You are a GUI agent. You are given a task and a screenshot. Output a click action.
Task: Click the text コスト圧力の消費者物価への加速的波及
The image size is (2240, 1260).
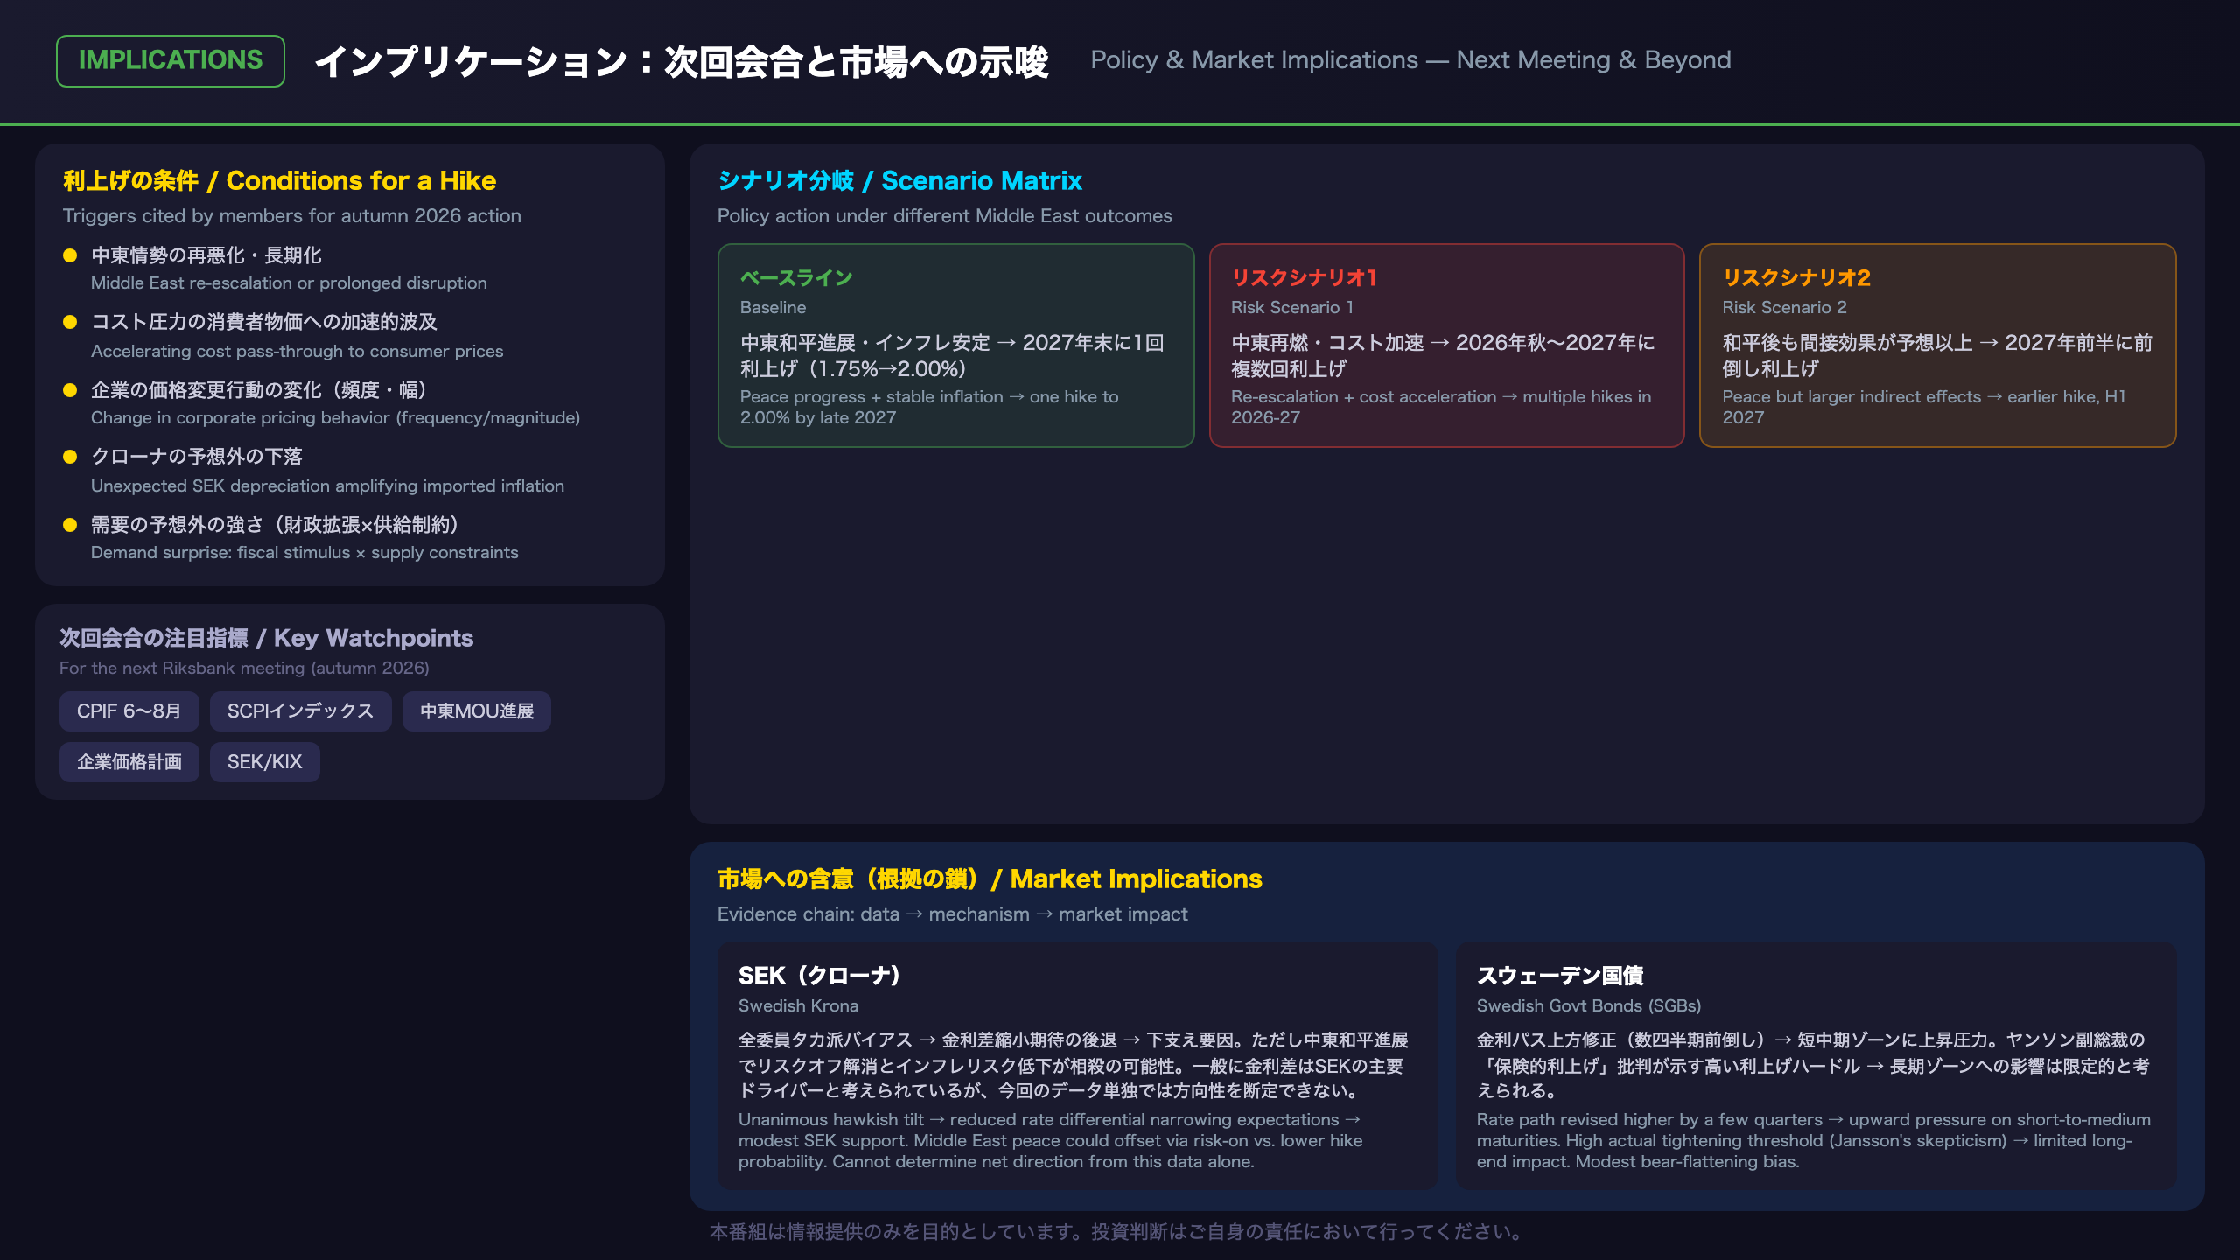coord(264,322)
